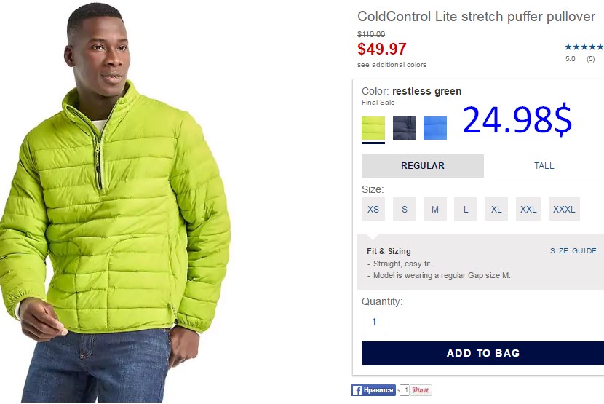Add the pullover to bag
Screen dimensions: 604x404
[x=482, y=353]
